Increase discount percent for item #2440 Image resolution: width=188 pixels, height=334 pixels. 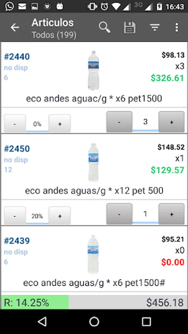[60, 124]
